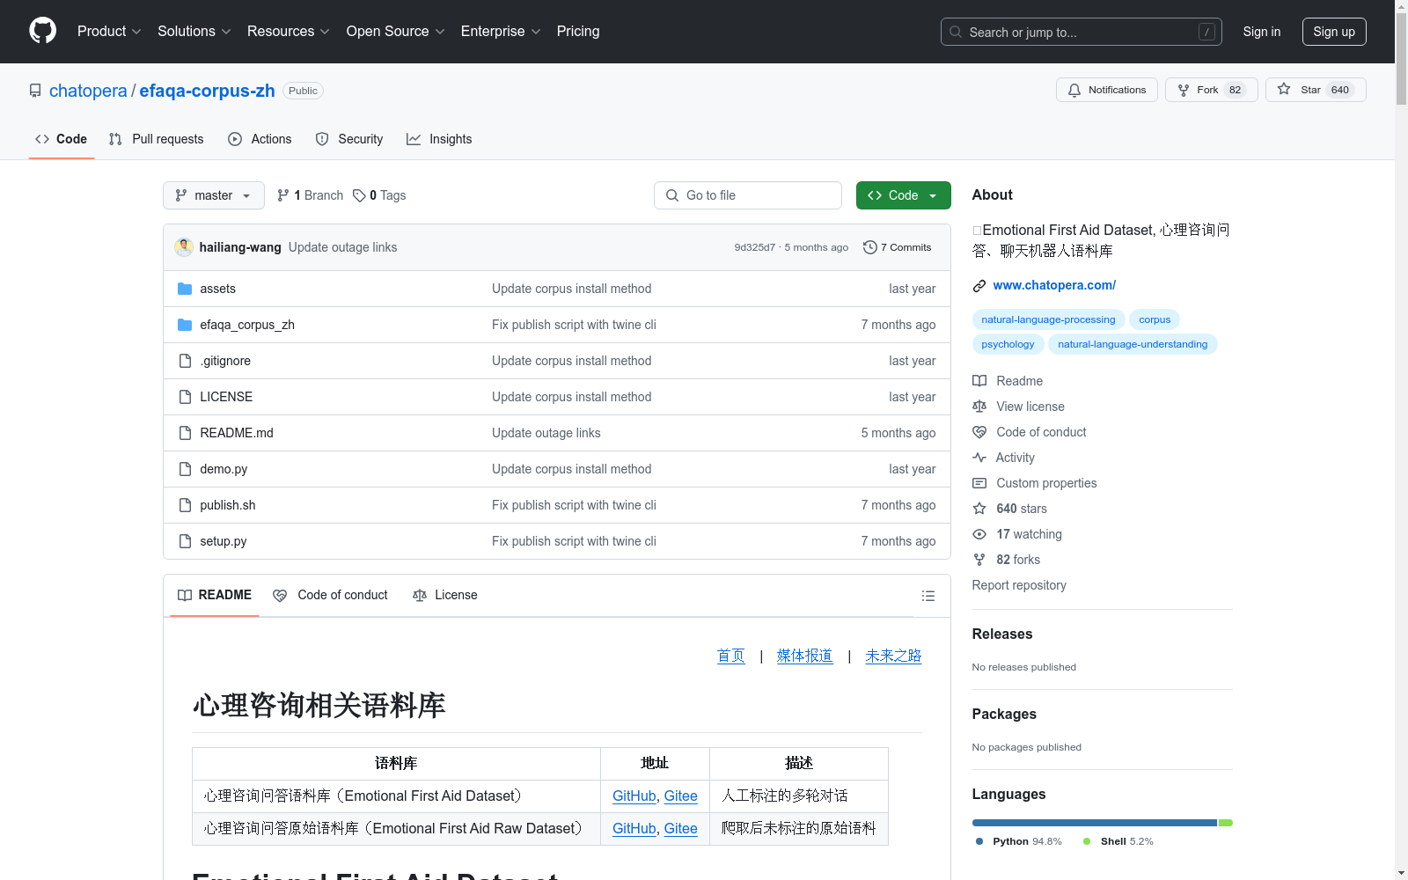Image resolution: width=1408 pixels, height=880 pixels.
Task: Click the file icon beside demo.py
Action: (185, 469)
